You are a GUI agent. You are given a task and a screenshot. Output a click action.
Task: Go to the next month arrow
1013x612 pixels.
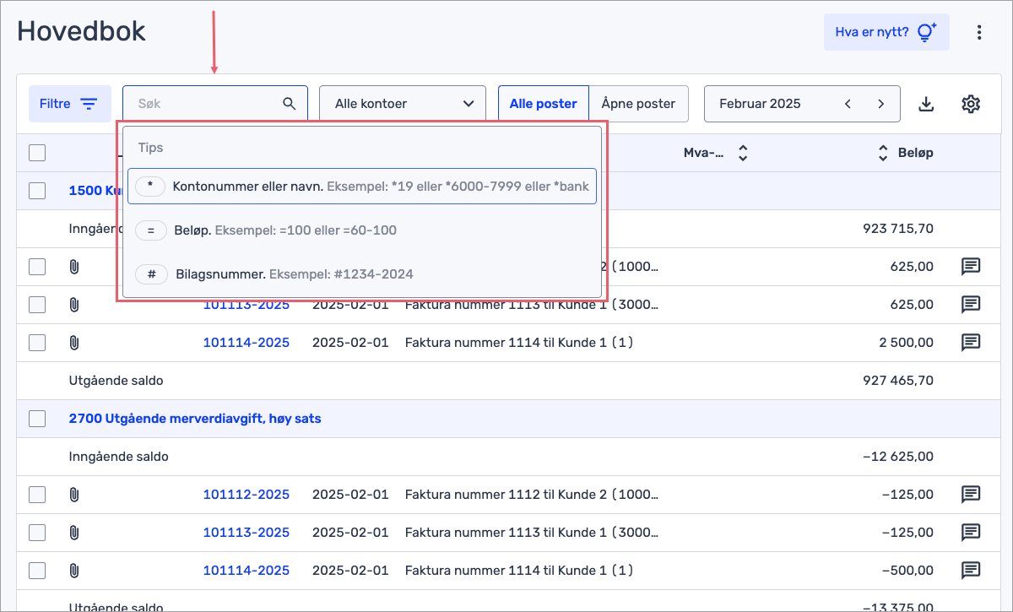(881, 104)
